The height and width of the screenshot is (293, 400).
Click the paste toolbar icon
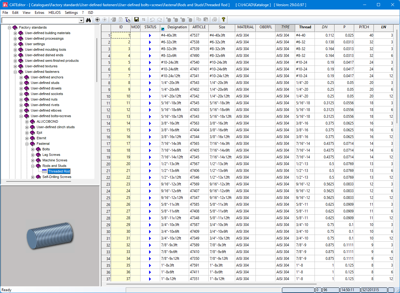(x=206, y=20)
